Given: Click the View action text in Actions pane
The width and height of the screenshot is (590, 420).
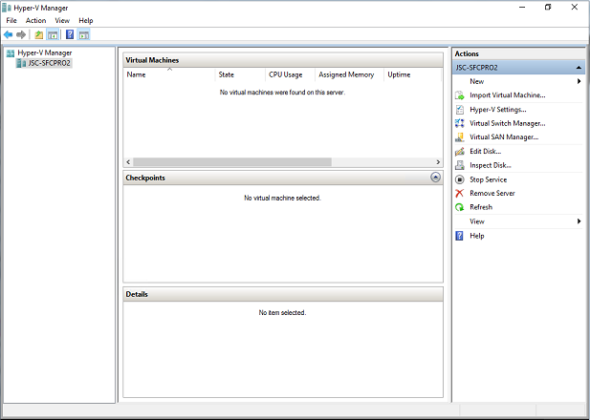Looking at the screenshot, I should 477,221.
